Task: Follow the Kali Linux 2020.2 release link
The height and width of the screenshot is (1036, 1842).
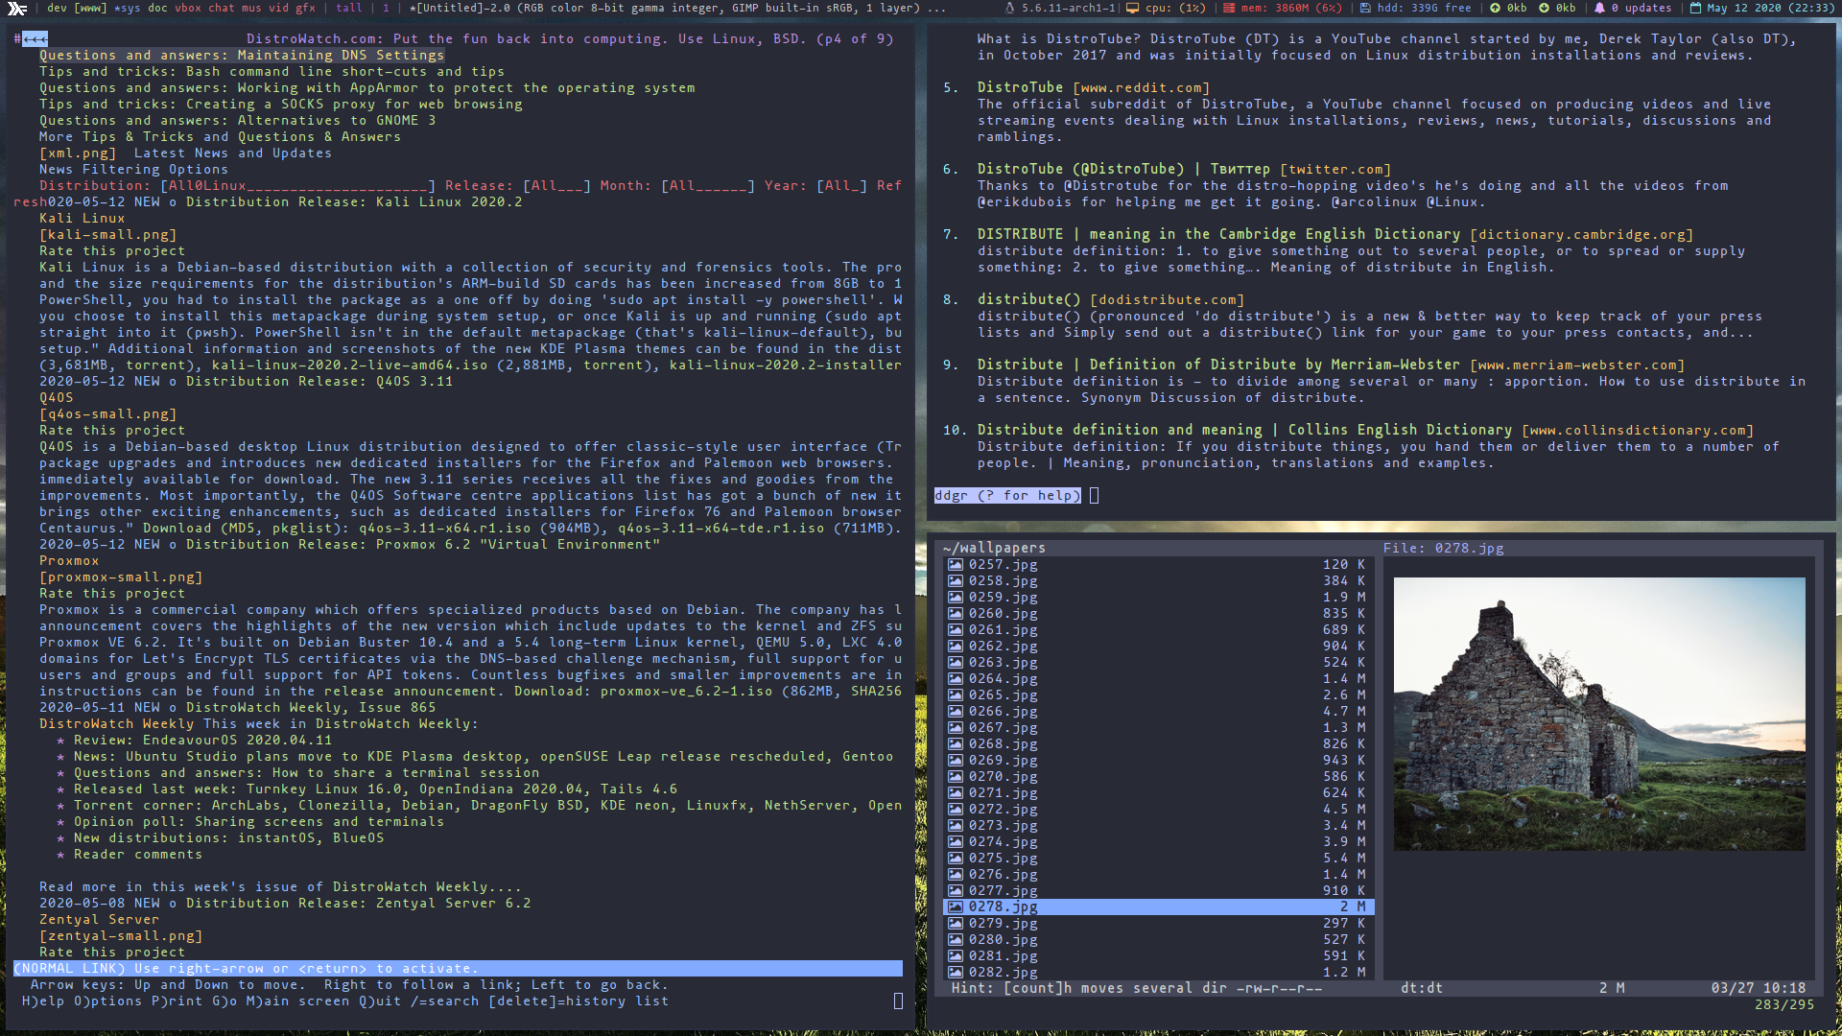Action: pos(354,202)
